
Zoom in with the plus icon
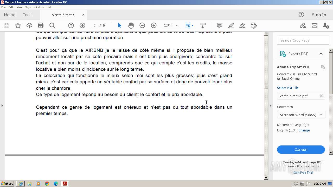pyautogui.click(x=154, y=25)
